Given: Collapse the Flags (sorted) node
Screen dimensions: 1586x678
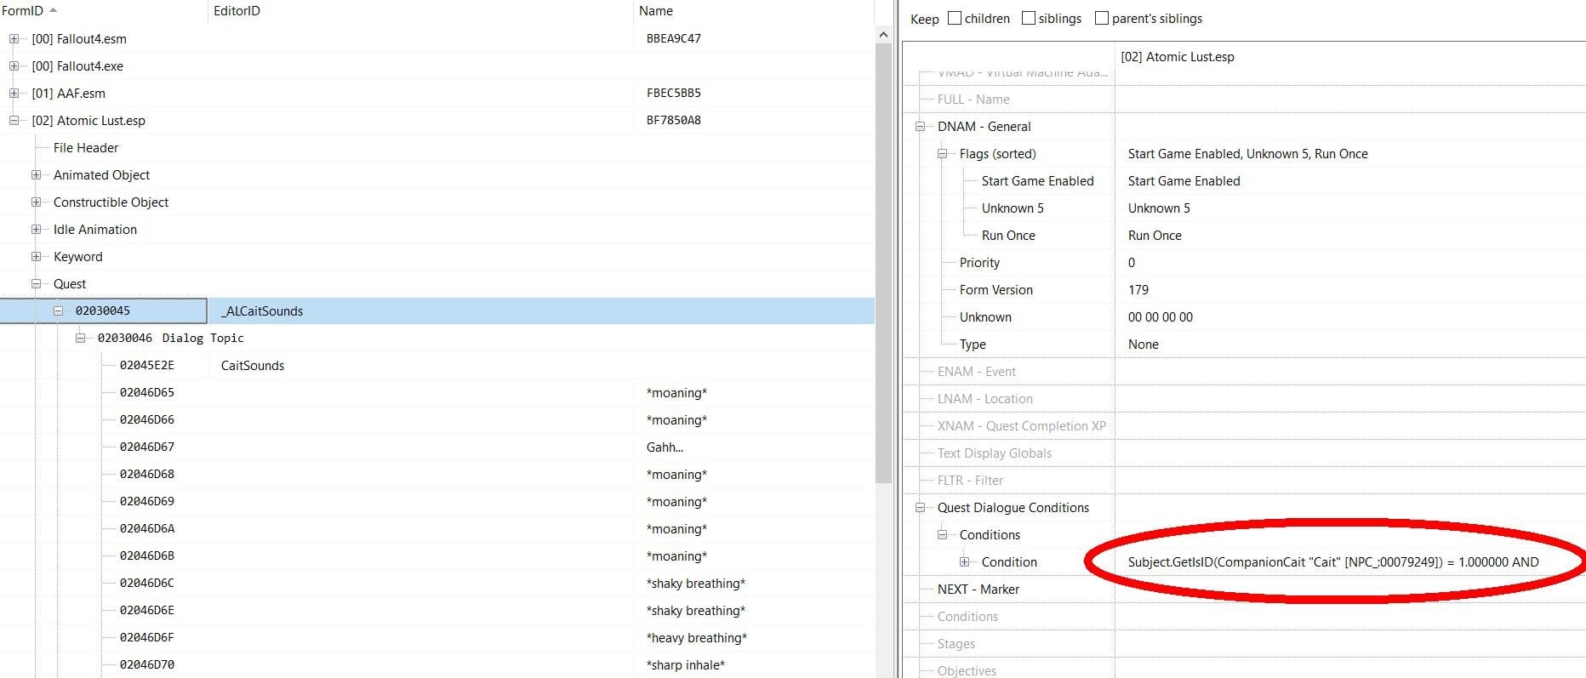Looking at the screenshot, I should (942, 154).
